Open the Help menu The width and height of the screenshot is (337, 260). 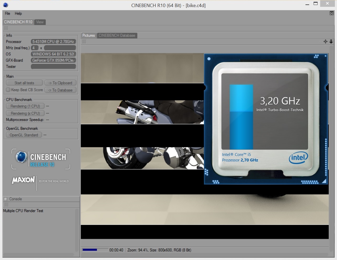[18, 13]
